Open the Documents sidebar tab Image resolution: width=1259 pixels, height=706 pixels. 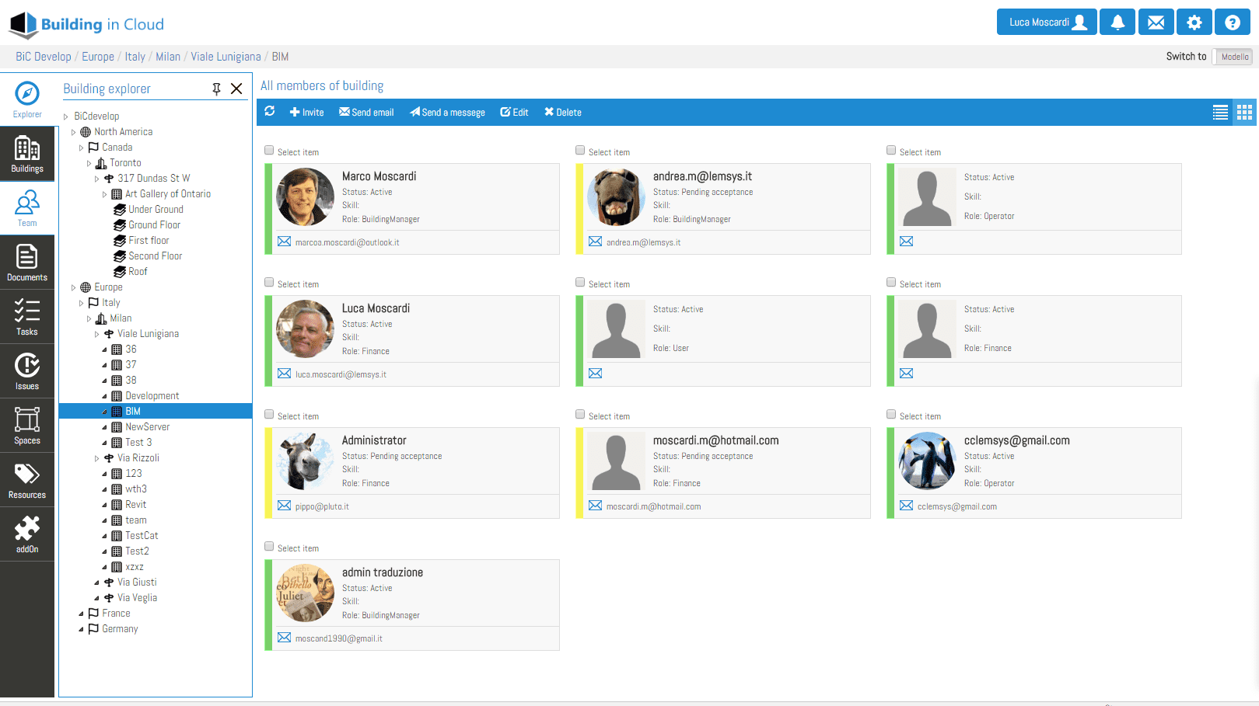tap(27, 263)
